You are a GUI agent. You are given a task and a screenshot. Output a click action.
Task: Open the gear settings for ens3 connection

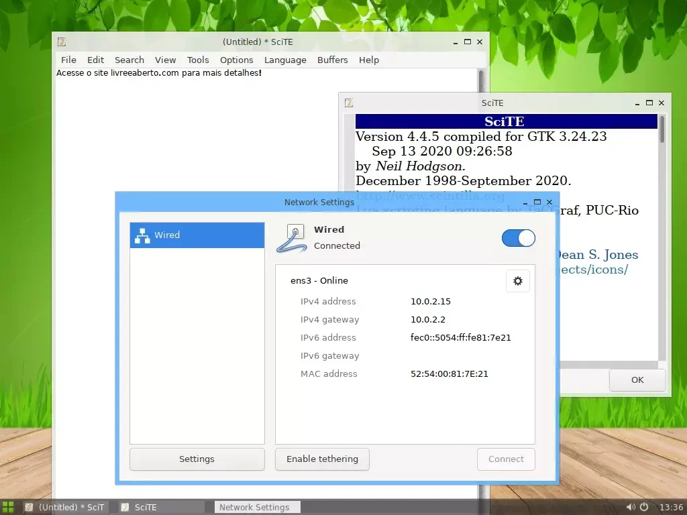[517, 281]
